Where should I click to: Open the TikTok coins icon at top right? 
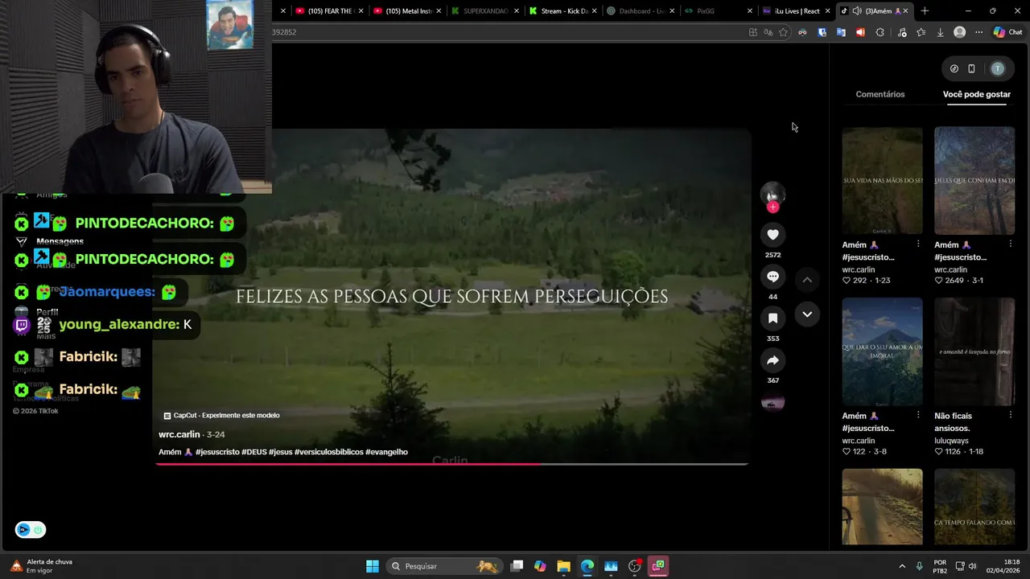pyautogui.click(x=954, y=69)
